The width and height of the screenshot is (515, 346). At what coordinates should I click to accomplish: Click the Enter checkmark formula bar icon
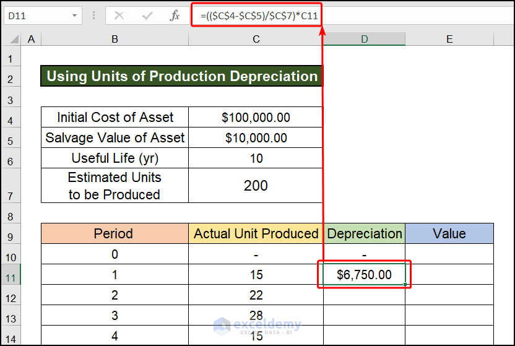tap(147, 15)
